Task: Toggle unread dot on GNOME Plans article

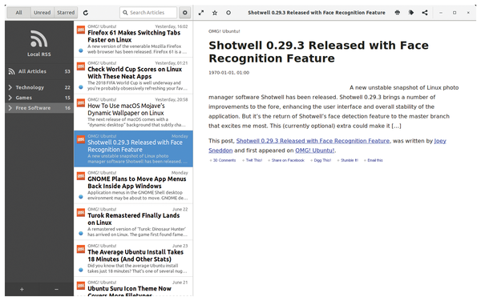Action: point(81,197)
